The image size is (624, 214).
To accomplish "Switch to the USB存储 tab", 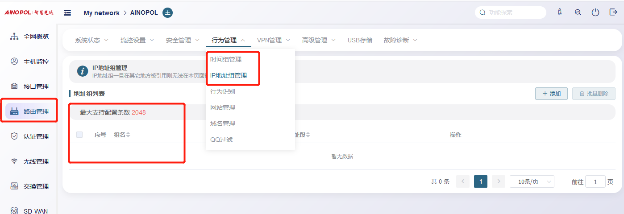I will click(360, 40).
